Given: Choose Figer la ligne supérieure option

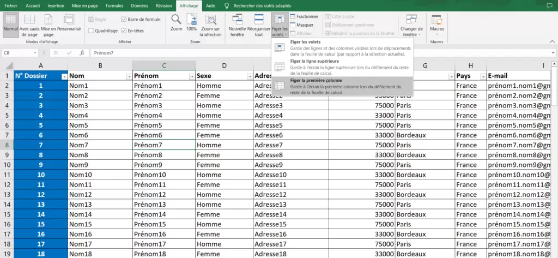Looking at the screenshot, I should point(342,67).
